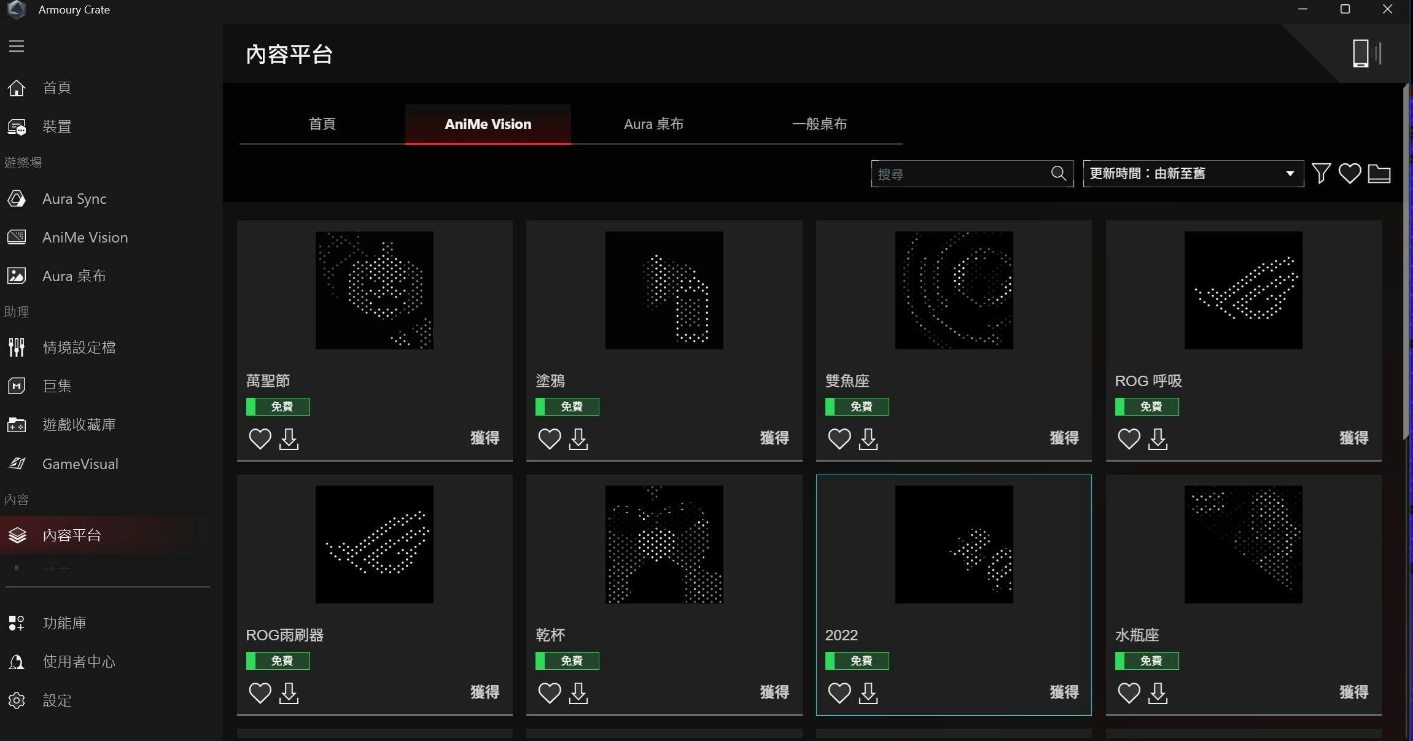This screenshot has height=741, width=1413.
Task: Switch to the Aura 桌布 tab
Action: [x=654, y=124]
